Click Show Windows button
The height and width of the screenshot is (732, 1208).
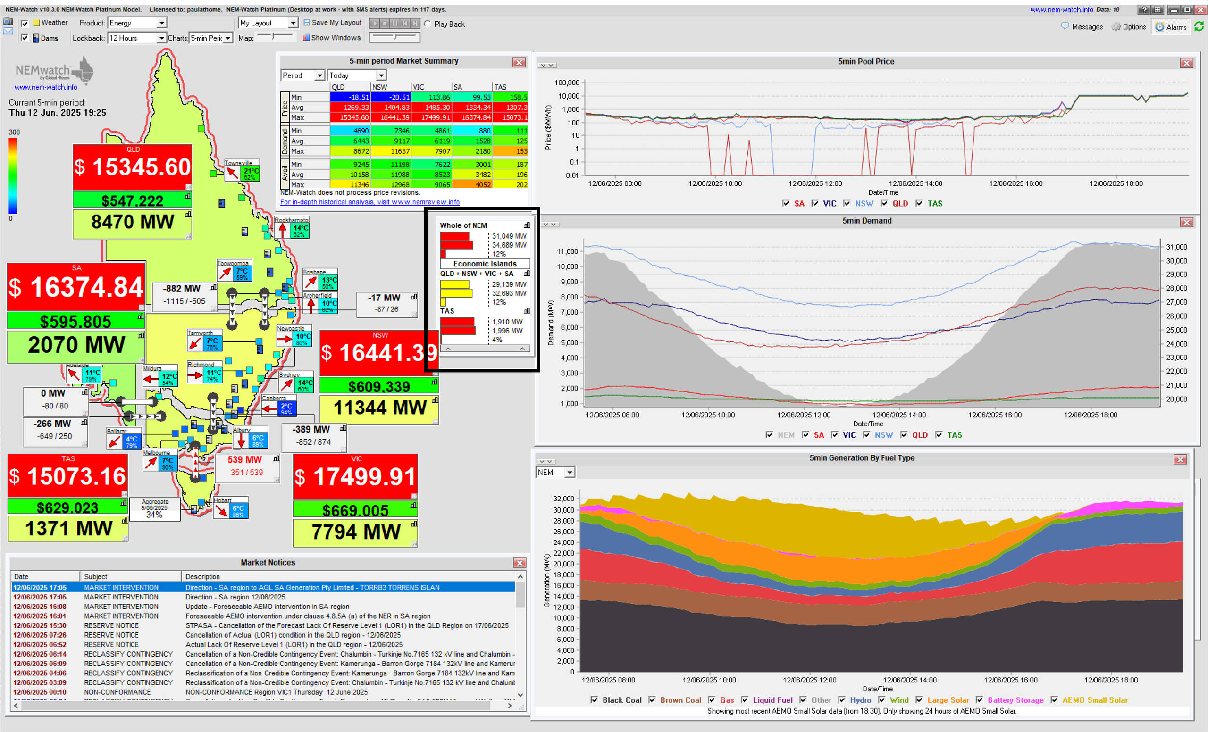[331, 38]
